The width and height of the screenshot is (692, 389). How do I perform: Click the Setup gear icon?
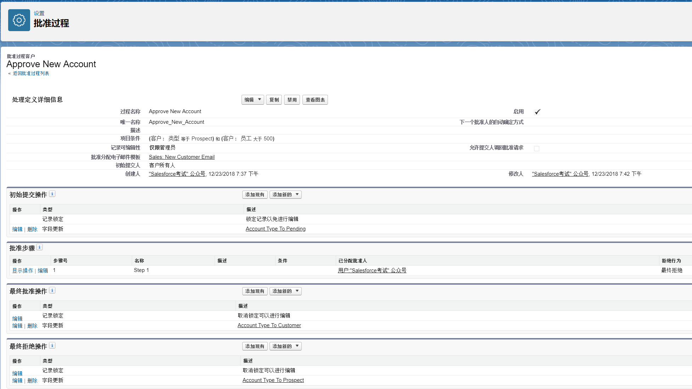(x=19, y=20)
